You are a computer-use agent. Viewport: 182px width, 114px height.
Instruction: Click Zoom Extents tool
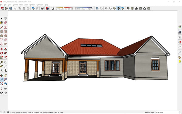click(2, 84)
